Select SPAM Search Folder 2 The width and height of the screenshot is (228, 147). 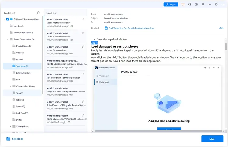click(x=23, y=32)
